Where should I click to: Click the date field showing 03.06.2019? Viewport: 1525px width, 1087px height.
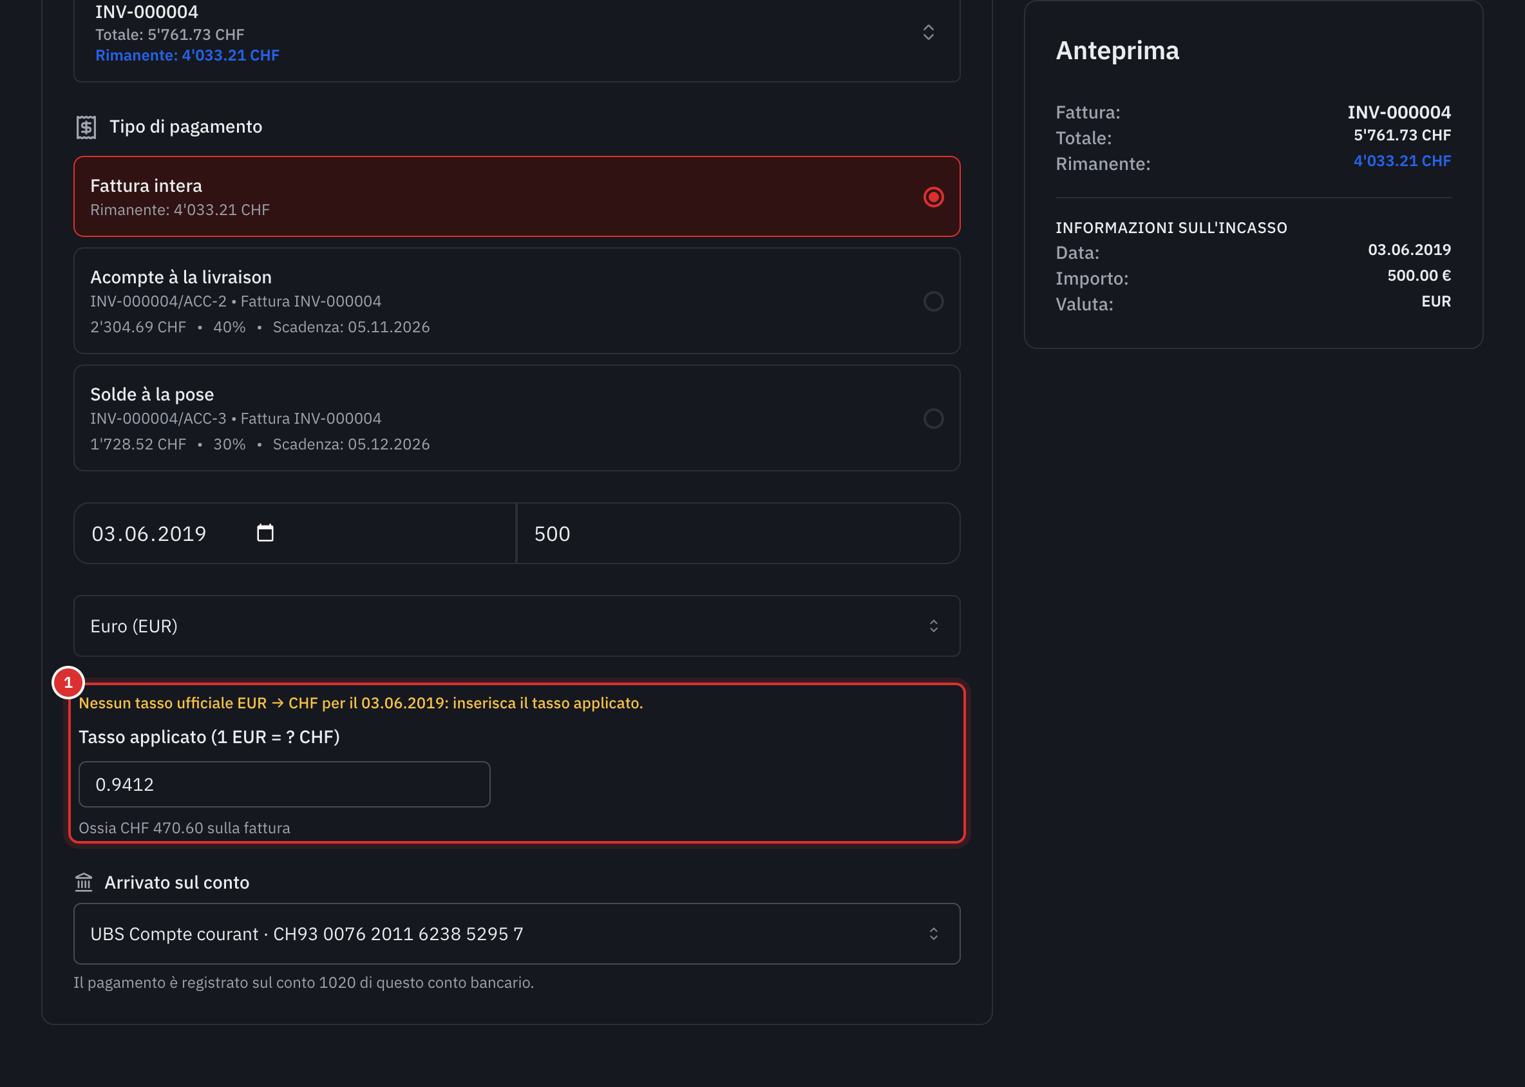tap(294, 533)
